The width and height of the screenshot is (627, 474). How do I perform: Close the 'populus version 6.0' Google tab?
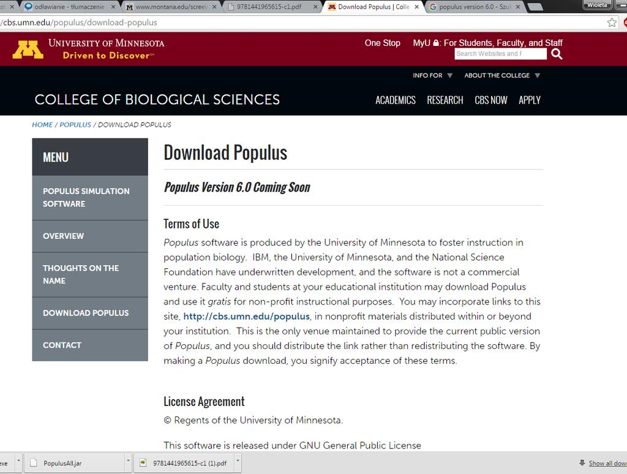[518, 7]
